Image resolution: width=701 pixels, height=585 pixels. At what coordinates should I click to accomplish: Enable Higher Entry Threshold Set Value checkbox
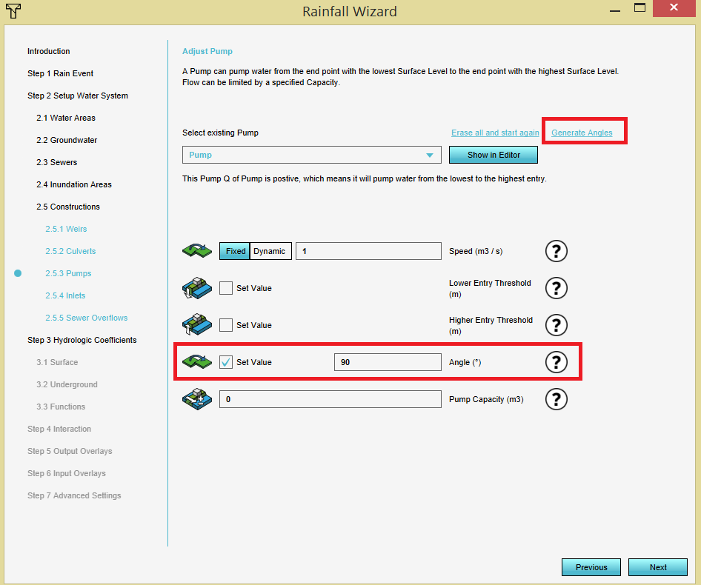tap(226, 325)
